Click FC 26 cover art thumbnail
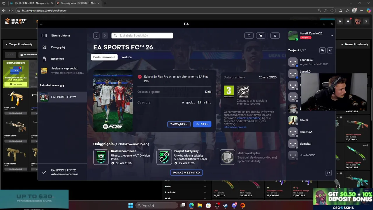This screenshot has width=373, height=210. (113, 101)
